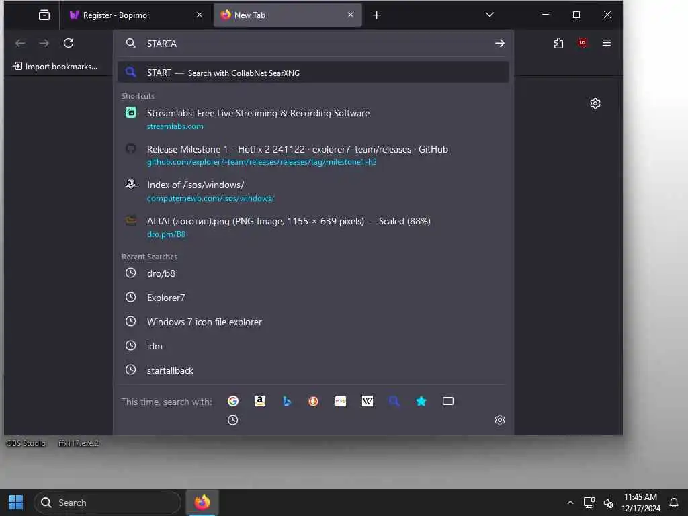
Task: Open the Firefox application menu
Action: point(607,43)
